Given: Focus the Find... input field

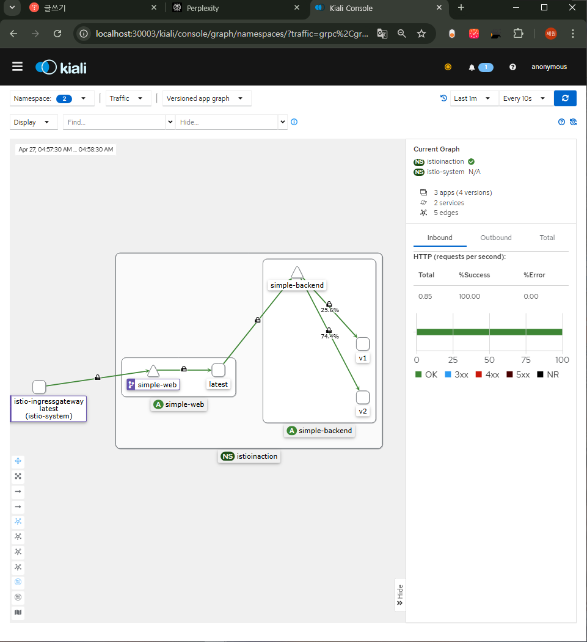Looking at the screenshot, I should point(114,122).
